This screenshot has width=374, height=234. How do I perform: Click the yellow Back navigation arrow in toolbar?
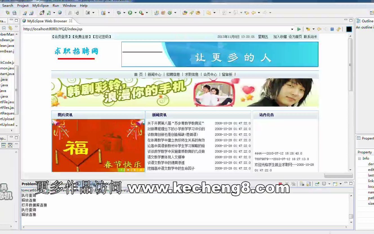(x=253, y=13)
